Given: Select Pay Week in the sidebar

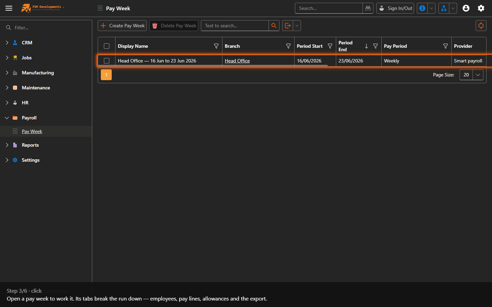Looking at the screenshot, I should (x=32, y=131).
